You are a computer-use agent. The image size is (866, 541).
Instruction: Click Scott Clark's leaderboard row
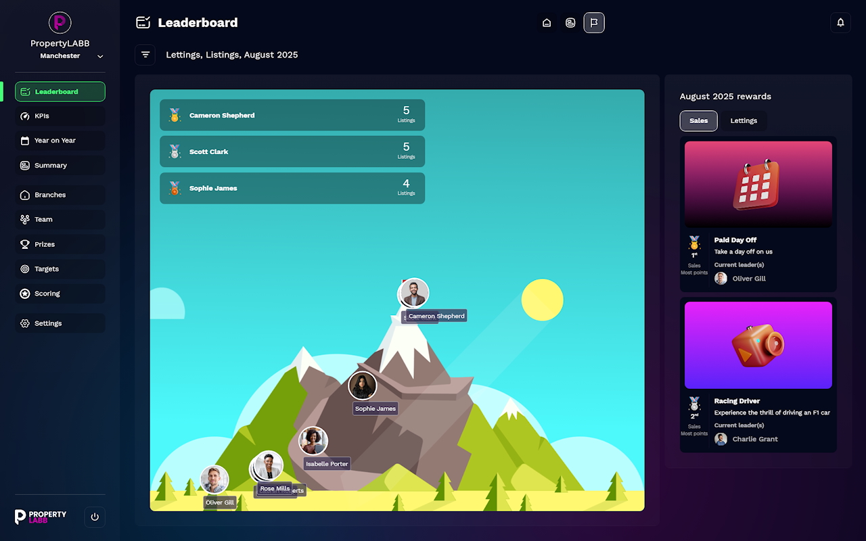coord(292,151)
